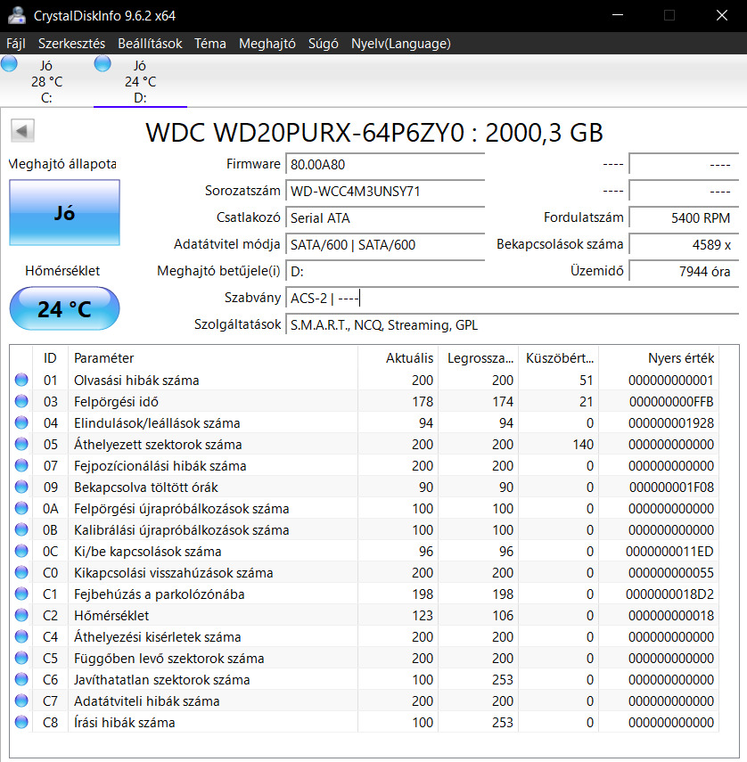Viewport: 747px width, 762px height.
Task: Click the CrystalDiskInfo app icon in title bar
Action: pos(17,15)
